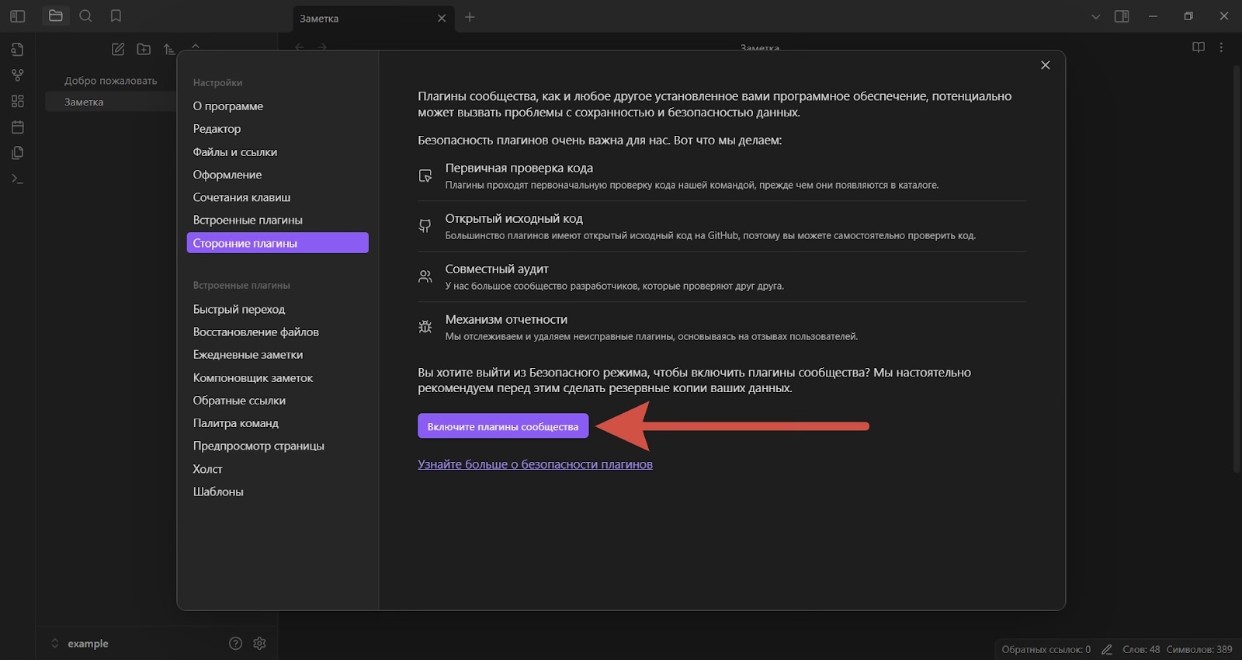Create a new folder with folder-plus icon
The width and height of the screenshot is (1242, 660).
(144, 49)
